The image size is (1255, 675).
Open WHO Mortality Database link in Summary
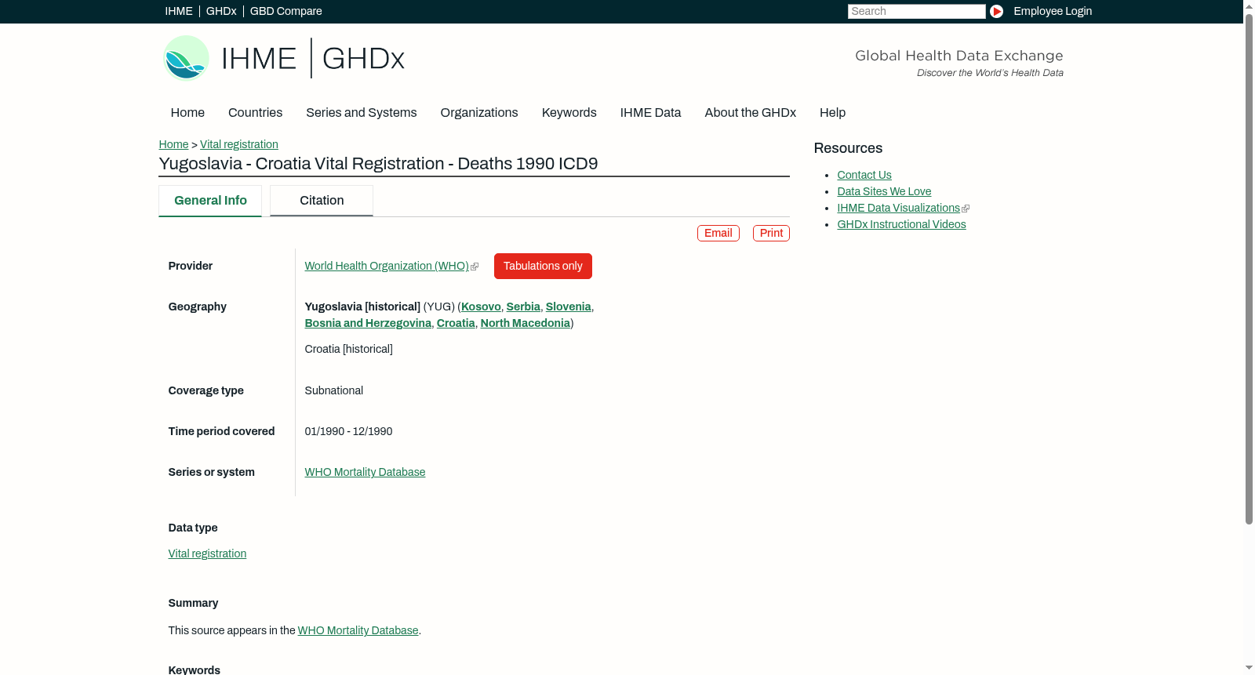pos(358,630)
